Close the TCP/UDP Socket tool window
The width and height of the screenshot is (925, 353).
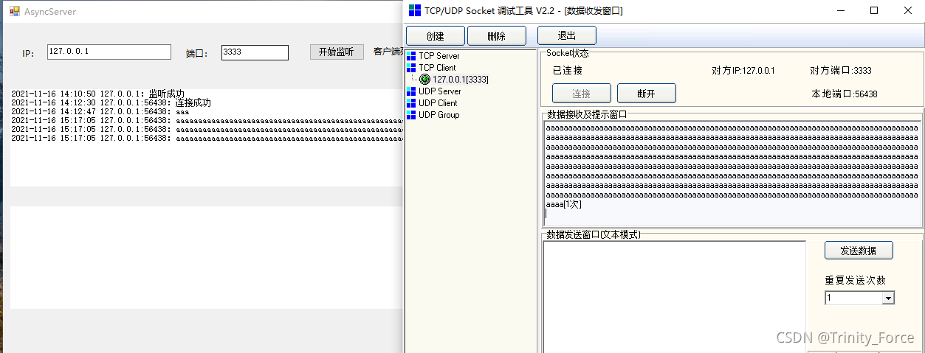click(x=908, y=10)
